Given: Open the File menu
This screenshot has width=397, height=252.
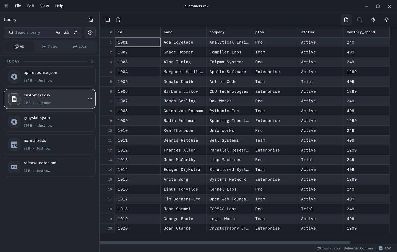Looking at the screenshot, I should 18,6.
